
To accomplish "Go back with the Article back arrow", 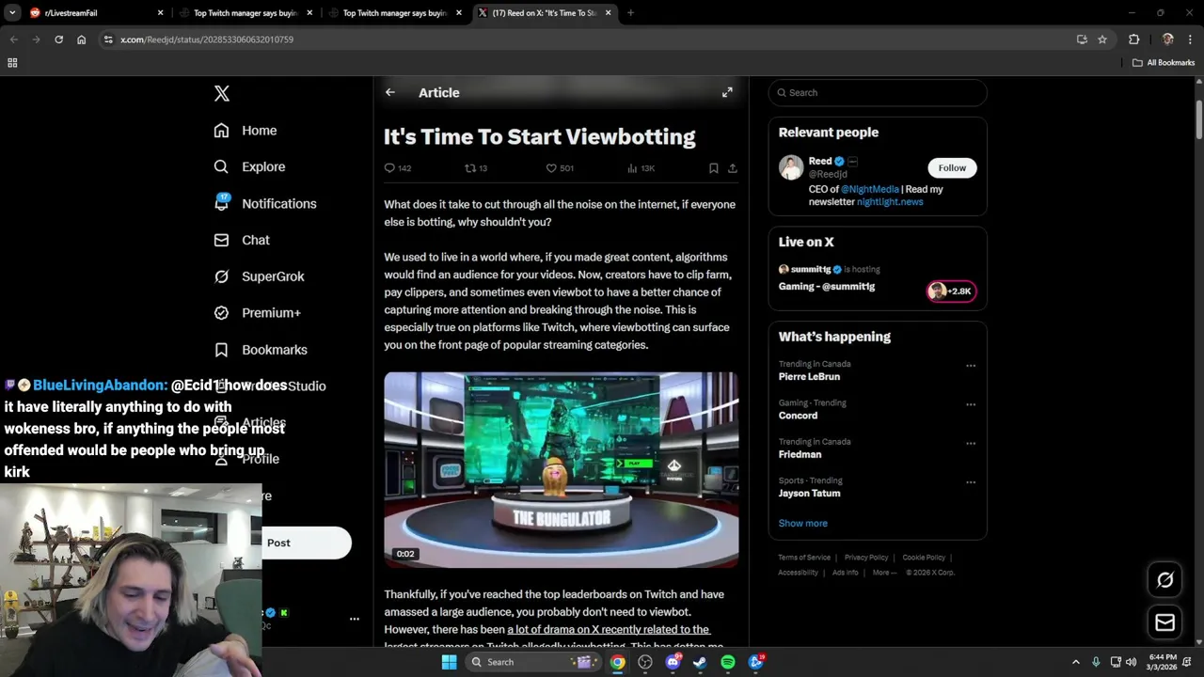I will coord(390,92).
